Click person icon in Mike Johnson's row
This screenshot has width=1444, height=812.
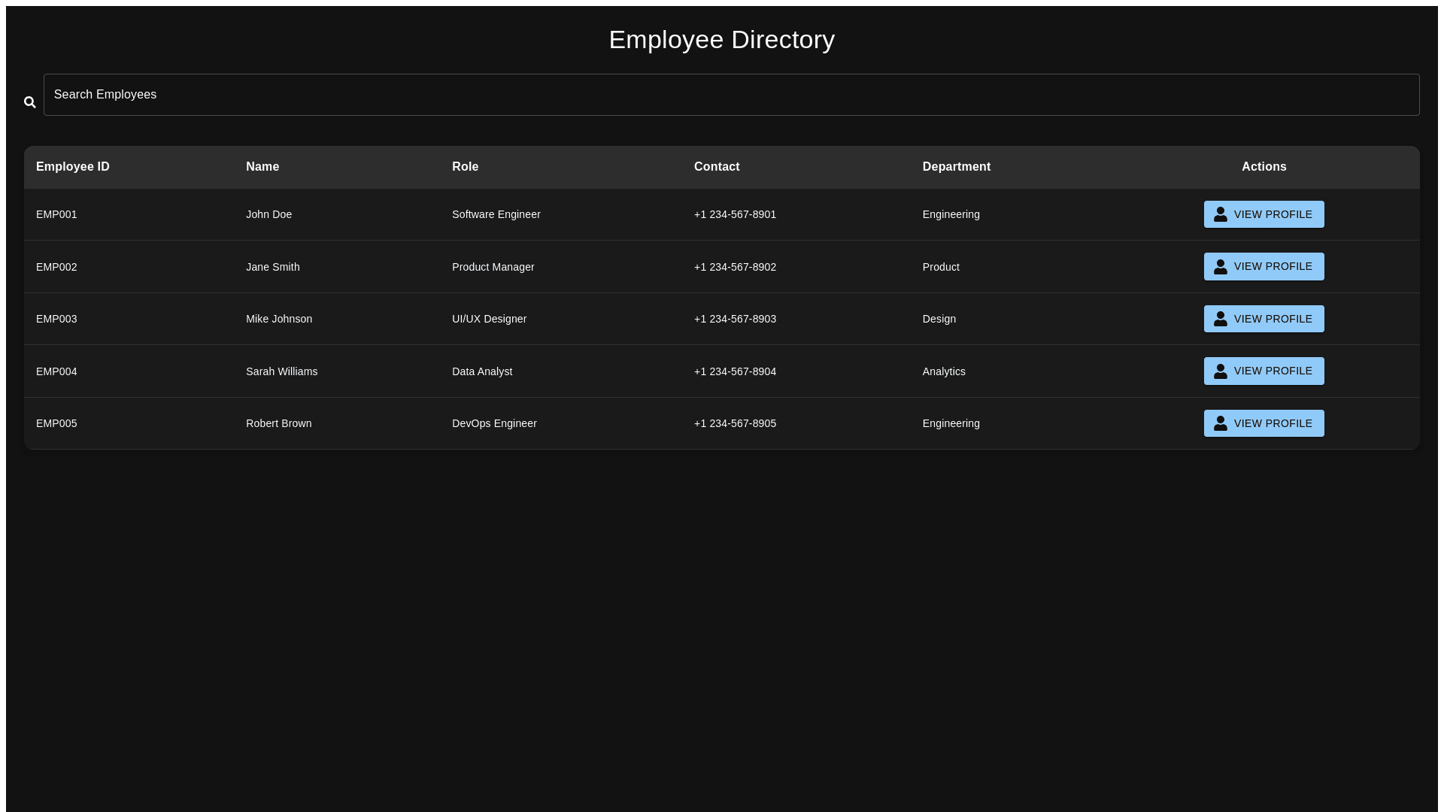(x=1221, y=319)
